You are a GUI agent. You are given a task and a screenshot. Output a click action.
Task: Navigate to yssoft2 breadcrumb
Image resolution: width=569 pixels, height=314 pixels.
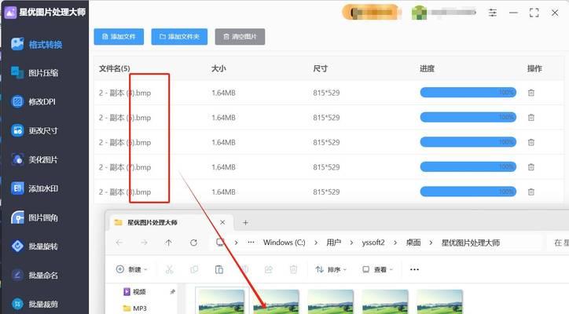[x=373, y=243]
